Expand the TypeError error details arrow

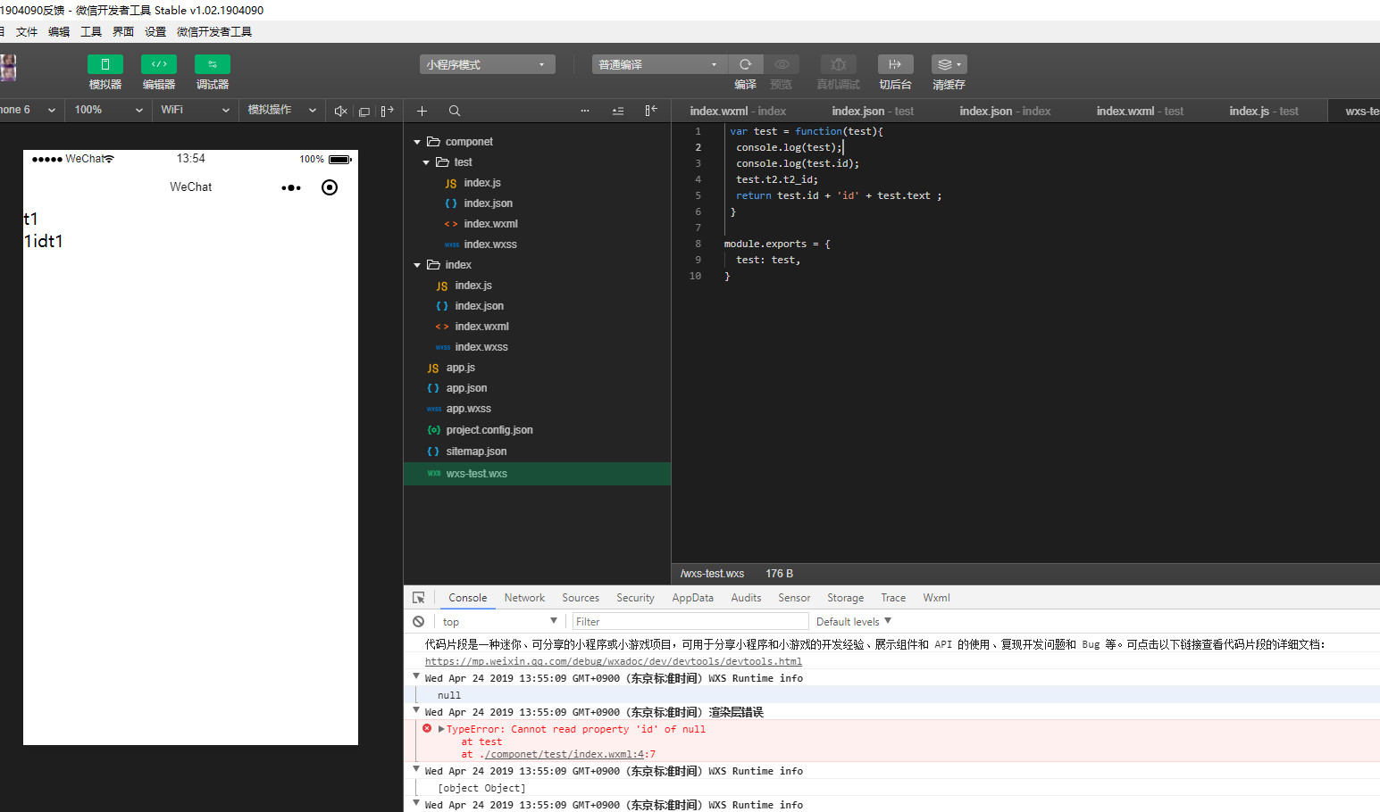click(x=441, y=729)
